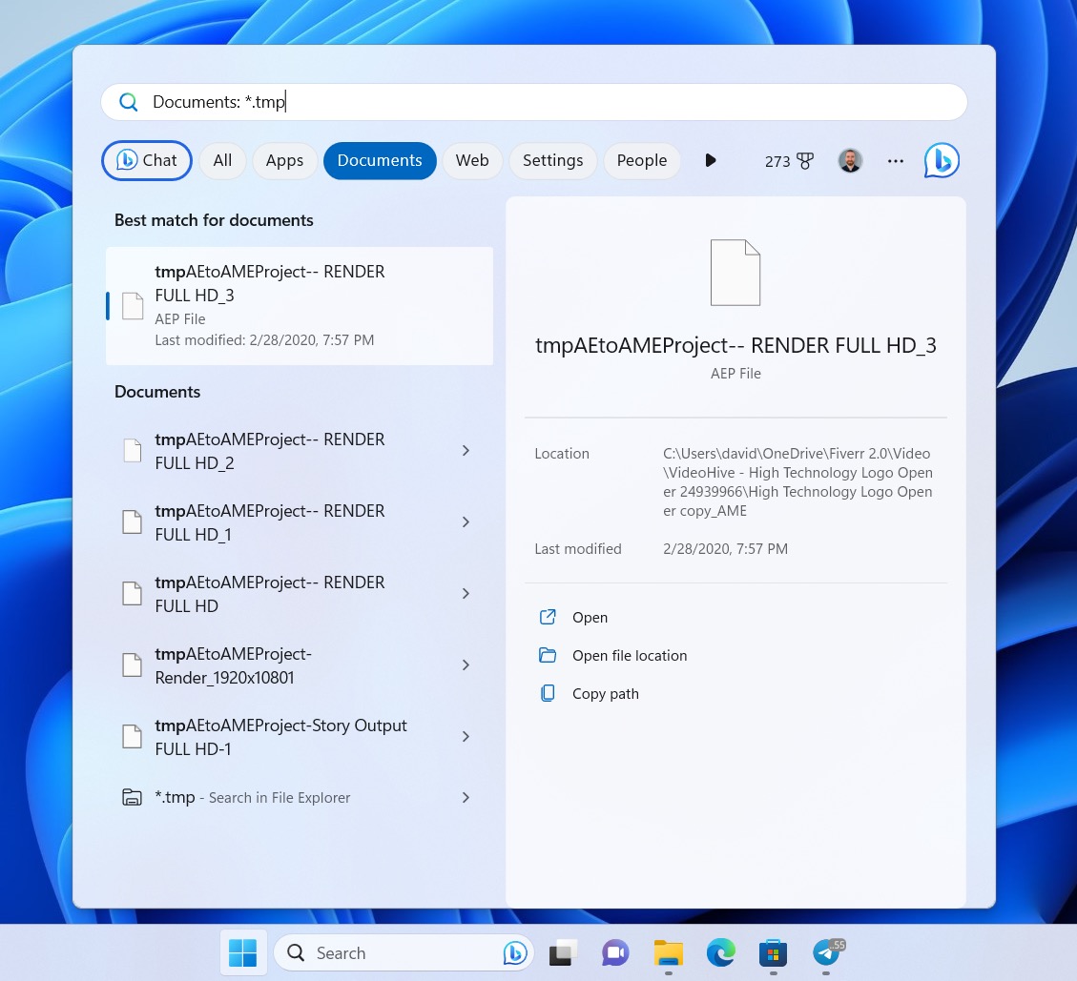Viewport: 1077px width, 981px height.
Task: Open the ellipsis more options menu
Action: [x=895, y=160]
